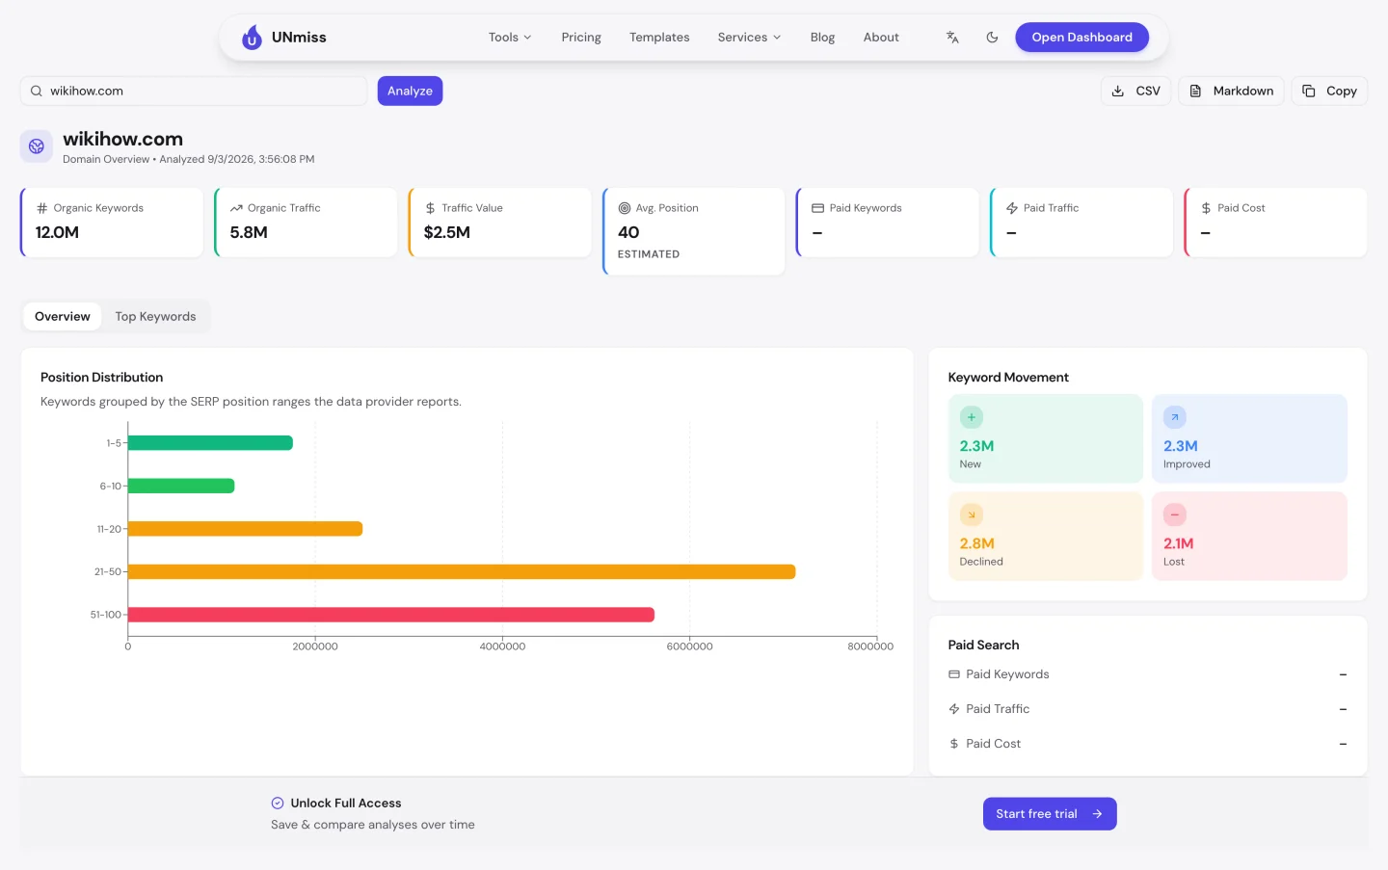
Task: Click the Lost keywords minus icon
Action: [1175, 514]
